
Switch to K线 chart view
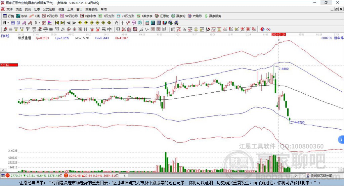pyautogui.click(x=35, y=16)
